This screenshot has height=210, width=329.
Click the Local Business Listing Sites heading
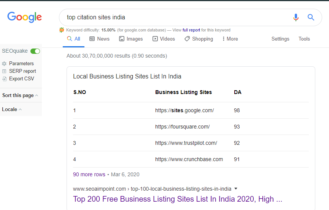click(127, 76)
